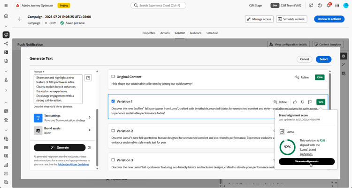Click the feedback chat icon in top bar
Image resolution: width=352 pixels, height=188 pixels.
(x=311, y=5)
